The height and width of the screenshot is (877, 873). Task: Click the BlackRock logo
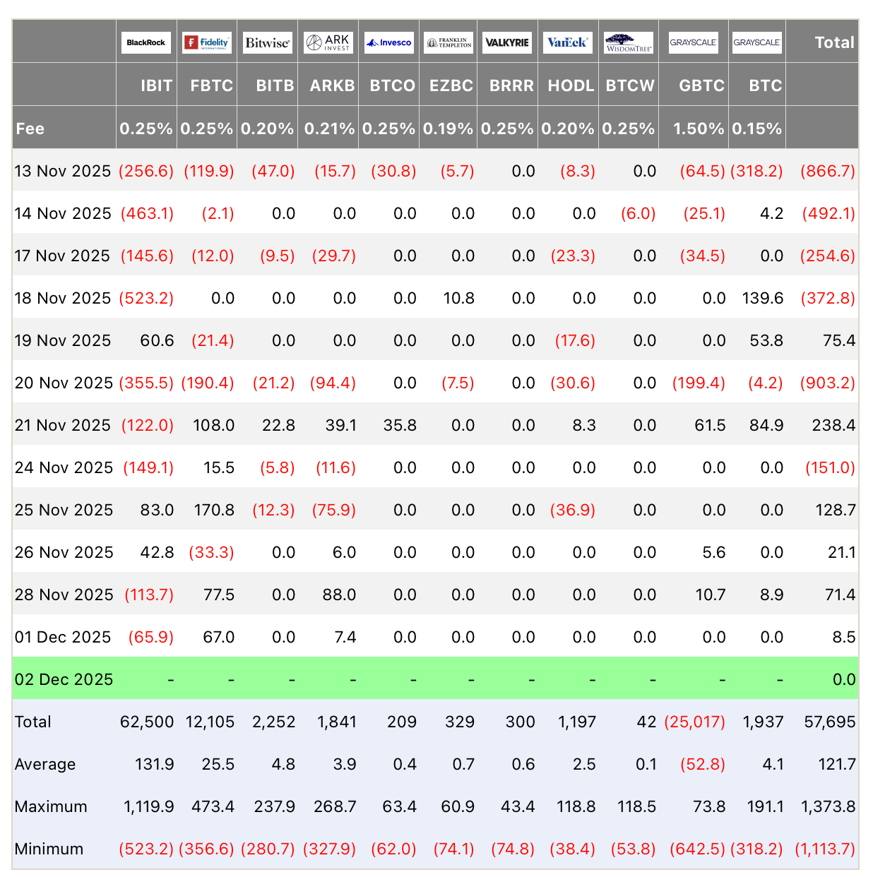coord(146,42)
